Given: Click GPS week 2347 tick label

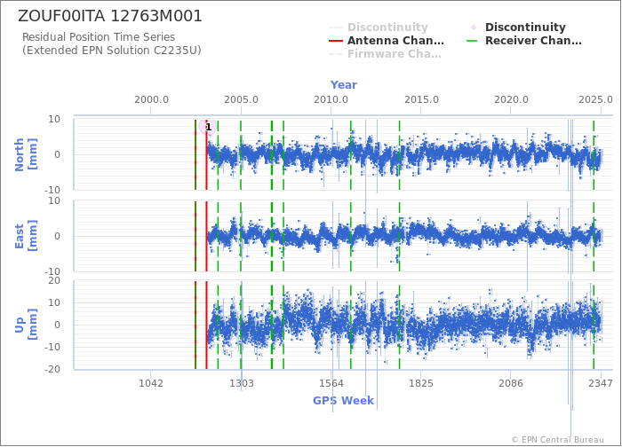Looking at the screenshot, I should (601, 383).
